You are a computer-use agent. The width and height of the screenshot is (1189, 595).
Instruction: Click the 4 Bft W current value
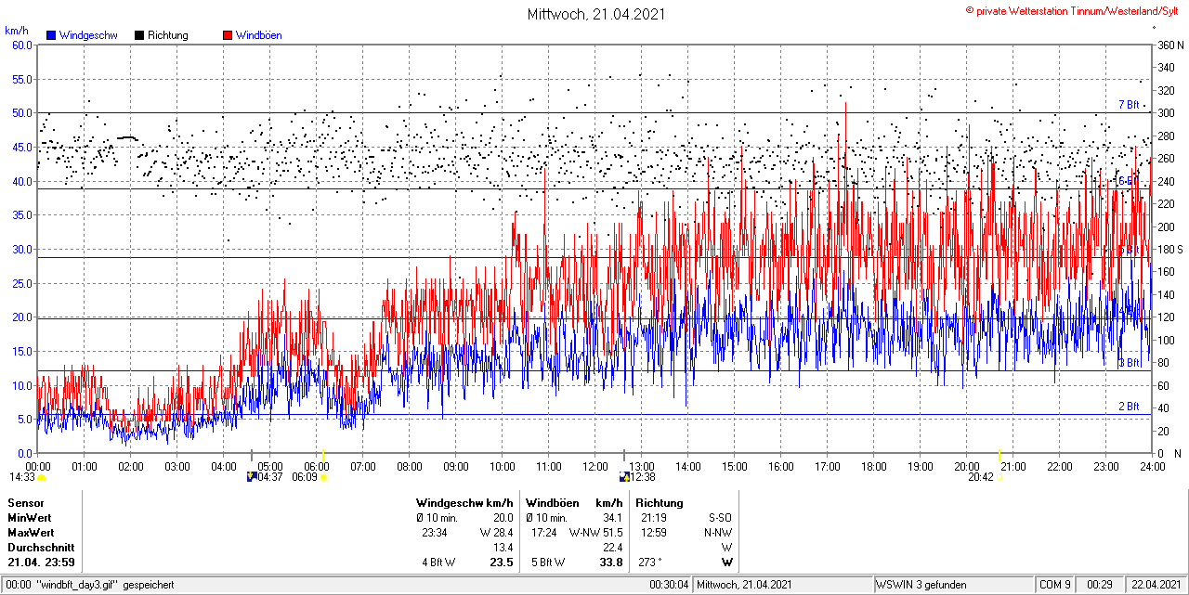[x=439, y=563]
